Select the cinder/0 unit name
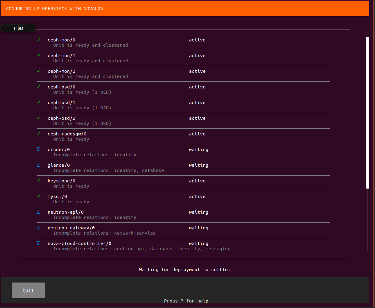The width and height of the screenshot is (375, 308). tap(59, 150)
